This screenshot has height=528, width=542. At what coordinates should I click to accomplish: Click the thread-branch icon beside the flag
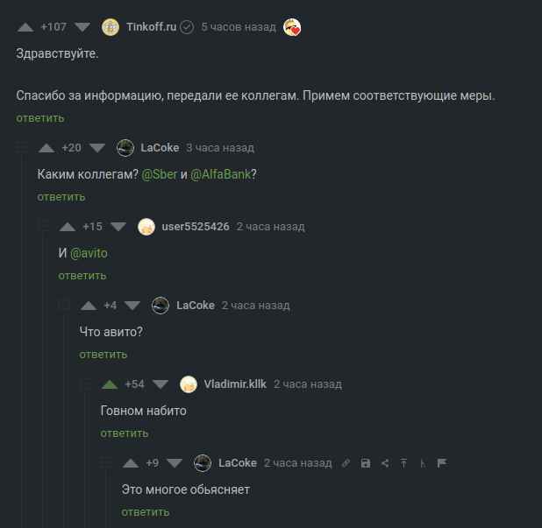[x=423, y=463]
